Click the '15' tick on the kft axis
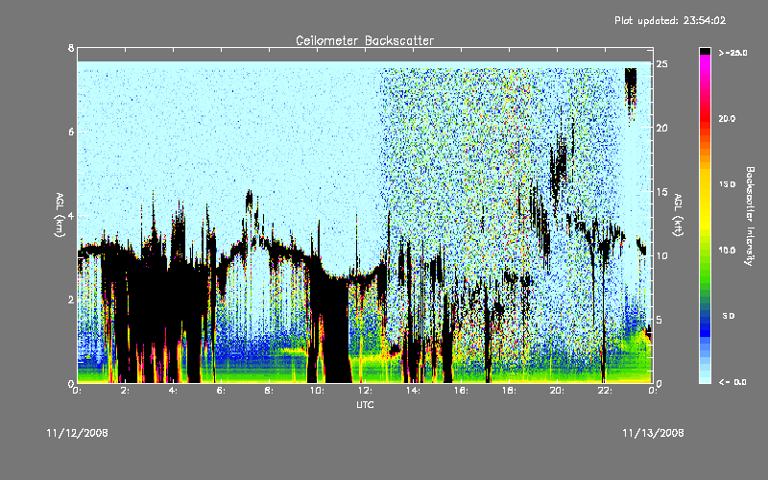Viewport: 768px width, 480px height. [x=661, y=192]
